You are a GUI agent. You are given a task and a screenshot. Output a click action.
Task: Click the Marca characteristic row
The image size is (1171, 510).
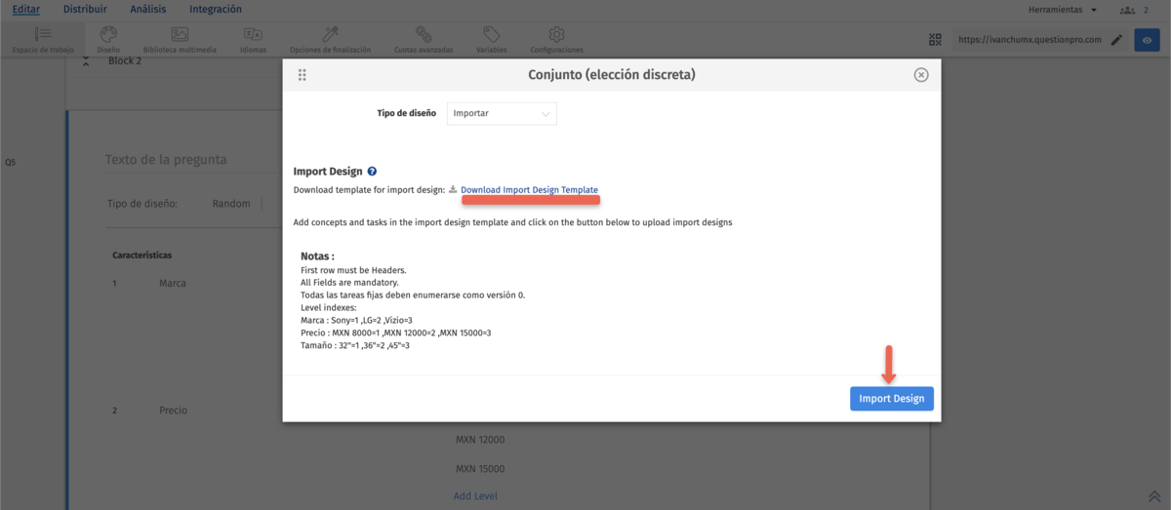coord(173,284)
